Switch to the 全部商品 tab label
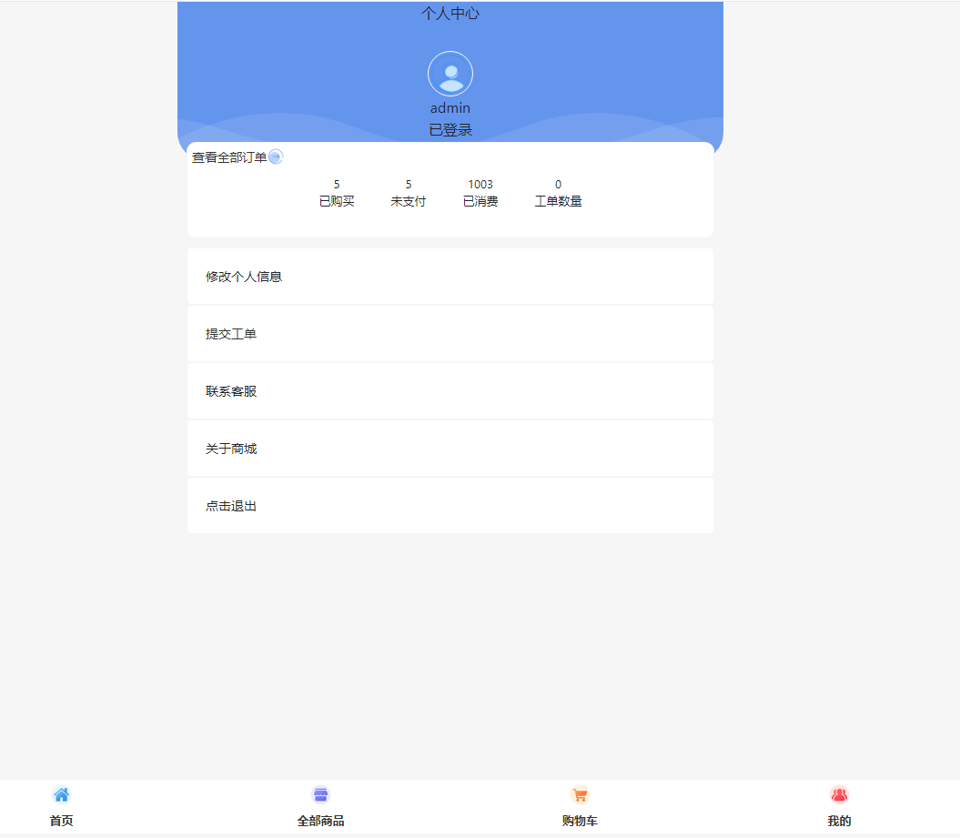The width and height of the screenshot is (960, 838). coord(320,821)
